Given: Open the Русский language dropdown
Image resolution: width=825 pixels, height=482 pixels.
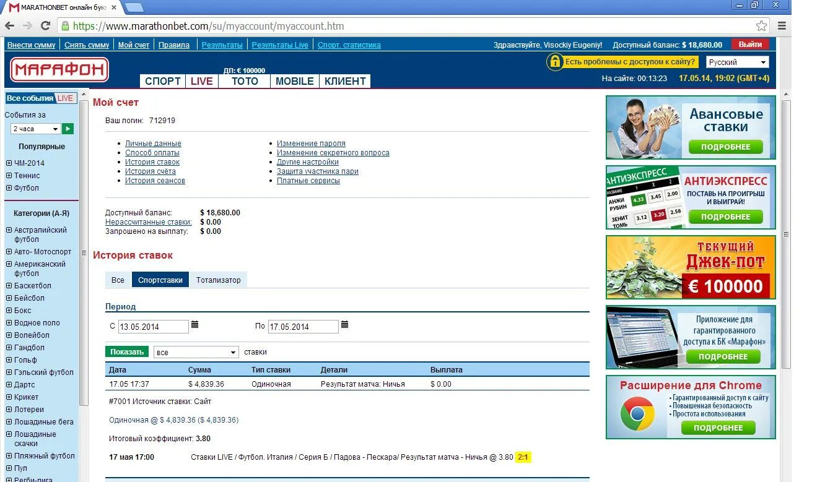Looking at the screenshot, I should point(738,62).
